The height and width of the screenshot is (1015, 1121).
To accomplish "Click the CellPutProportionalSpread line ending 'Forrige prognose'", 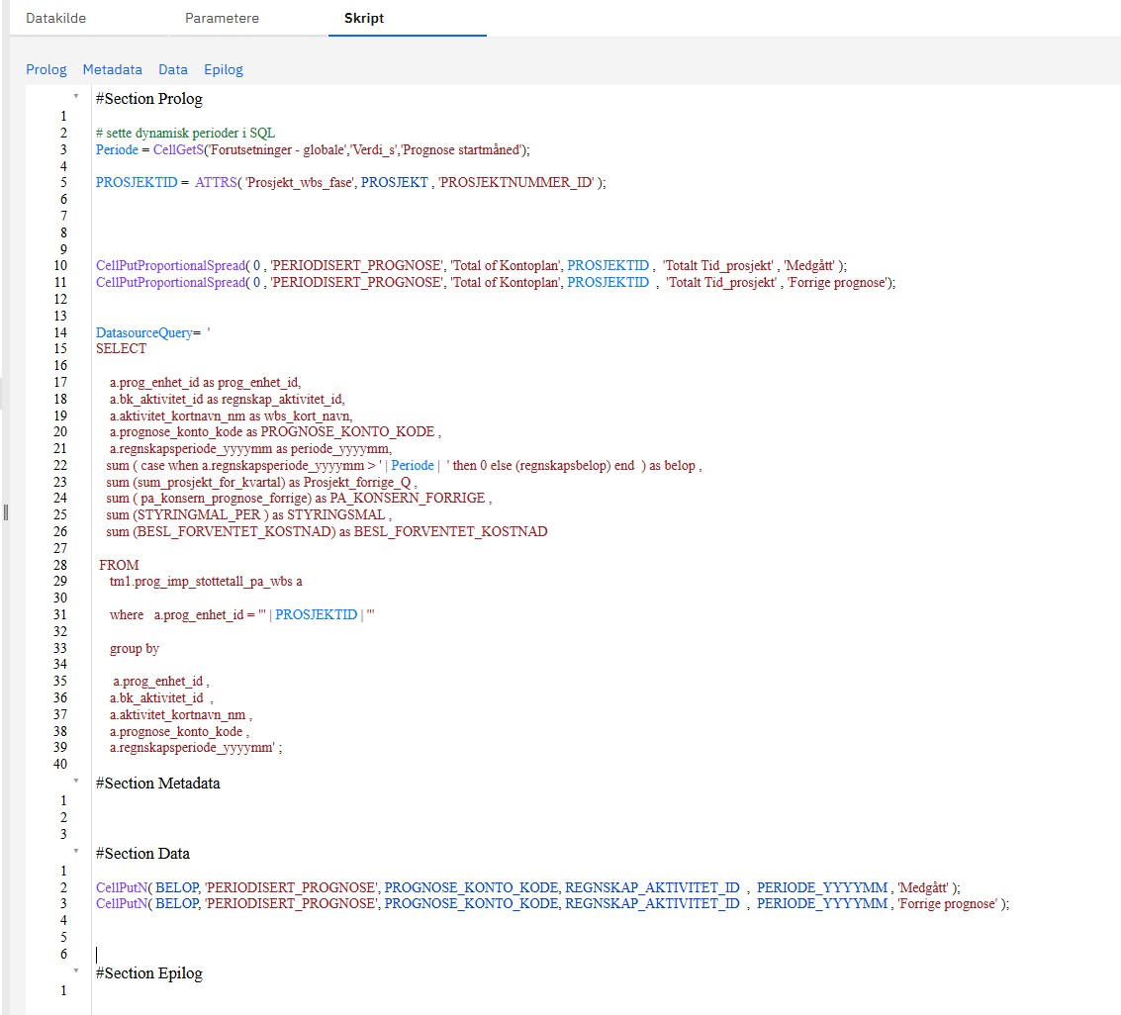I will click(496, 282).
